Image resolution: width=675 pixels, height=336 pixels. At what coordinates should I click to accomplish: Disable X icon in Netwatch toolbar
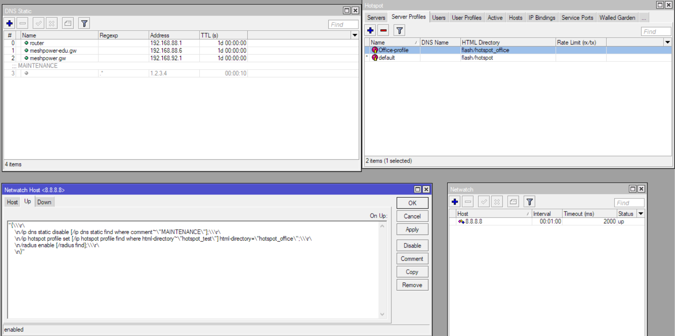(497, 202)
